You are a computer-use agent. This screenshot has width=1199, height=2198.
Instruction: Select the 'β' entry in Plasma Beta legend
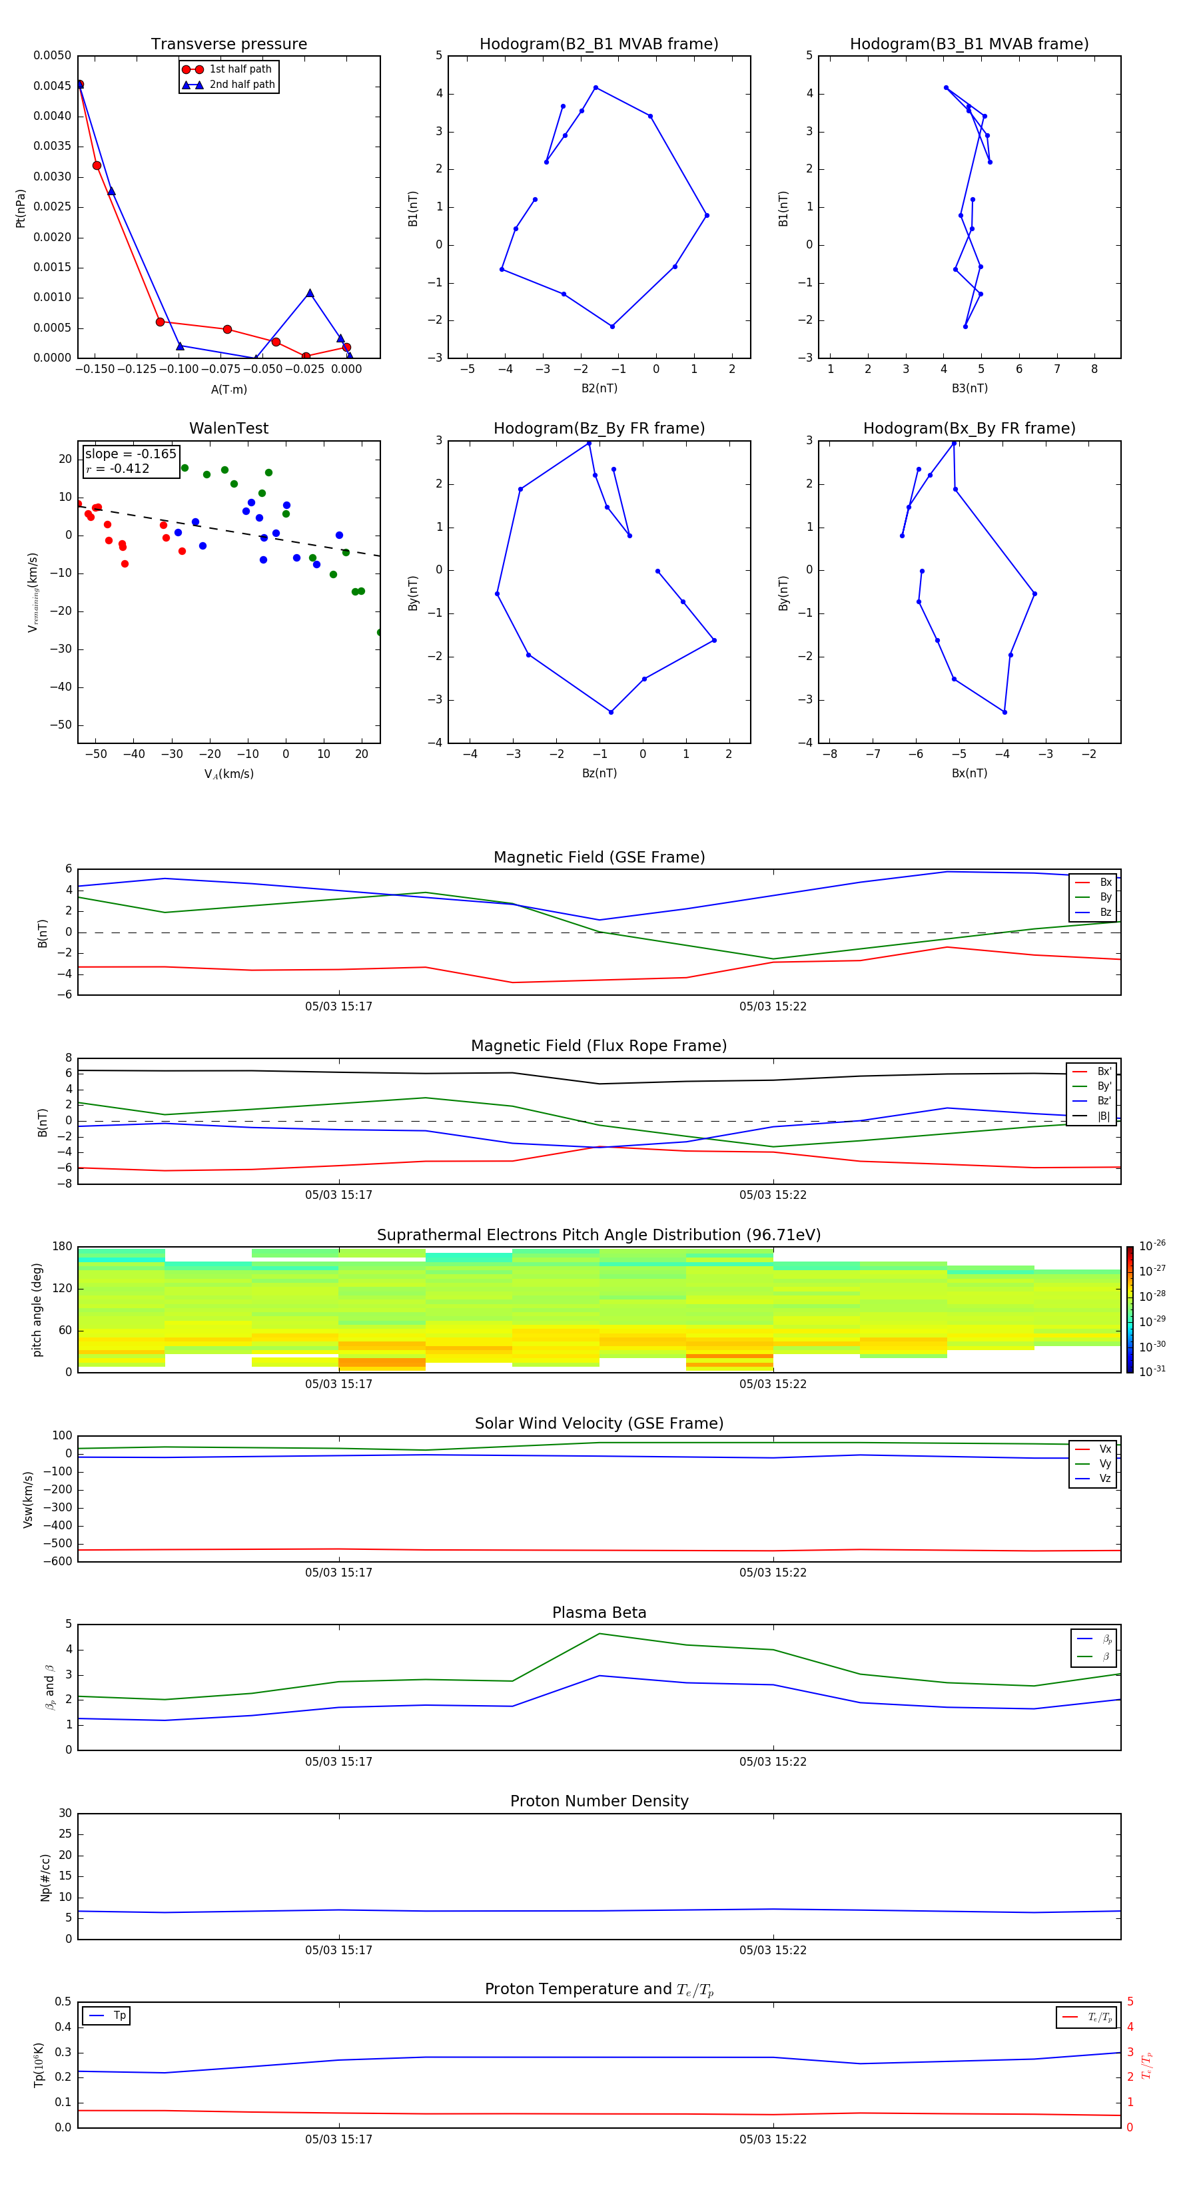1095,1656
